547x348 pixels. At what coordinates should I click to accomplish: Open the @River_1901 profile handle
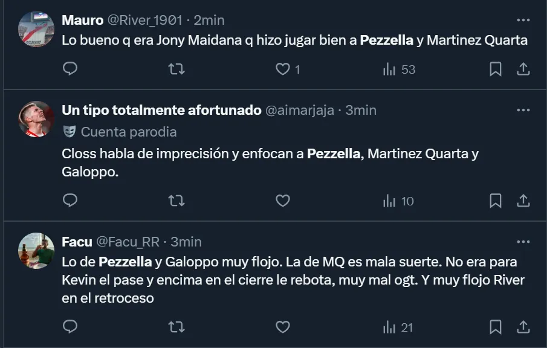144,20
